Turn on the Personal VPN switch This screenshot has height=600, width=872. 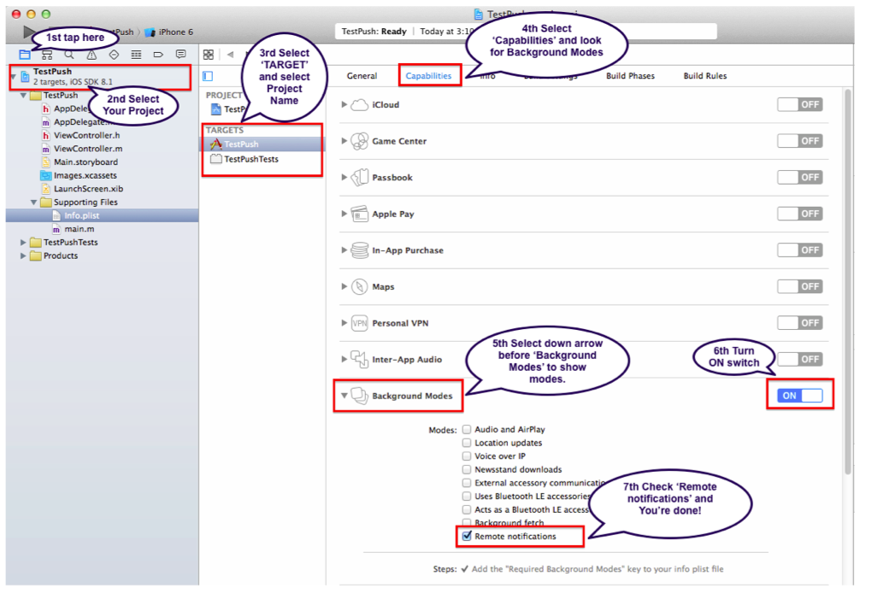coord(799,323)
